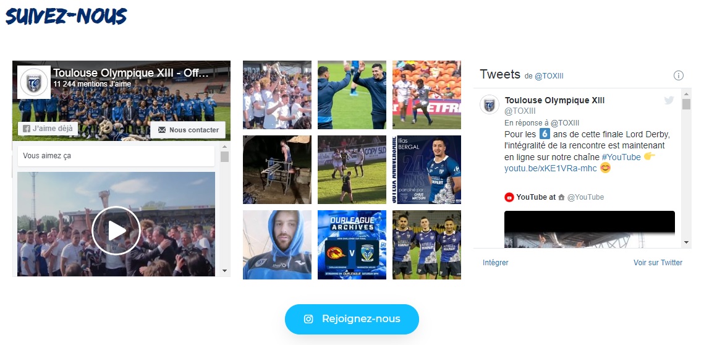Click the Toulouse Olympique tweet avatar
Viewport: 704px width, 345px height.
pyautogui.click(x=490, y=104)
